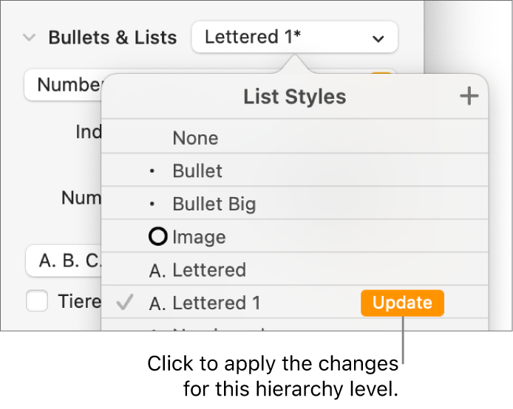Click the dot before Bullet Big
The height and width of the screenshot is (409, 513).
coord(153,205)
